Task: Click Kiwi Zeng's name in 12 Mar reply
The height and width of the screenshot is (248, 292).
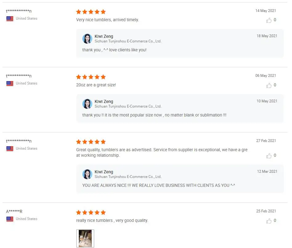Action: pos(104,172)
